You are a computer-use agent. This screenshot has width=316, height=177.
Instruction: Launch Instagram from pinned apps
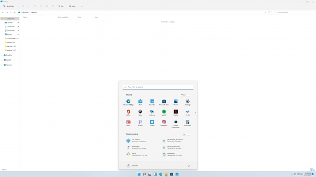point(164,123)
